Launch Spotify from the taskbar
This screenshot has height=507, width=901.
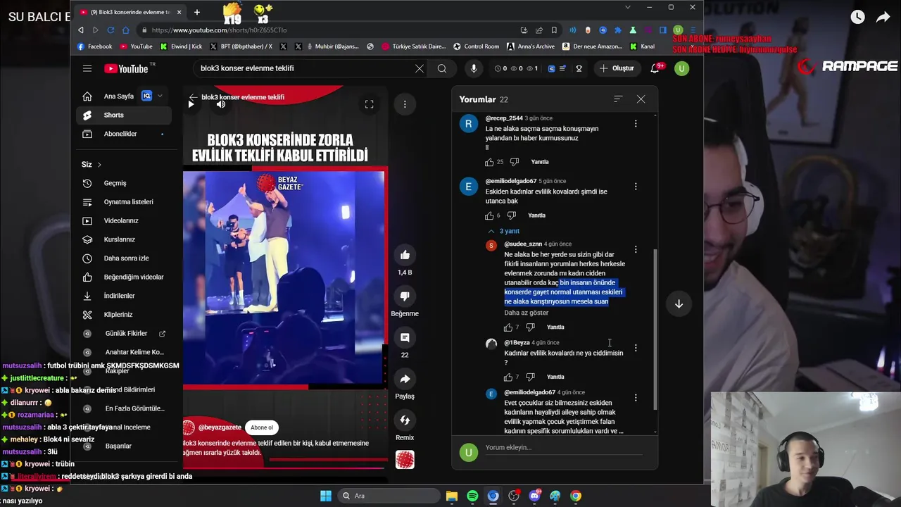point(472,496)
